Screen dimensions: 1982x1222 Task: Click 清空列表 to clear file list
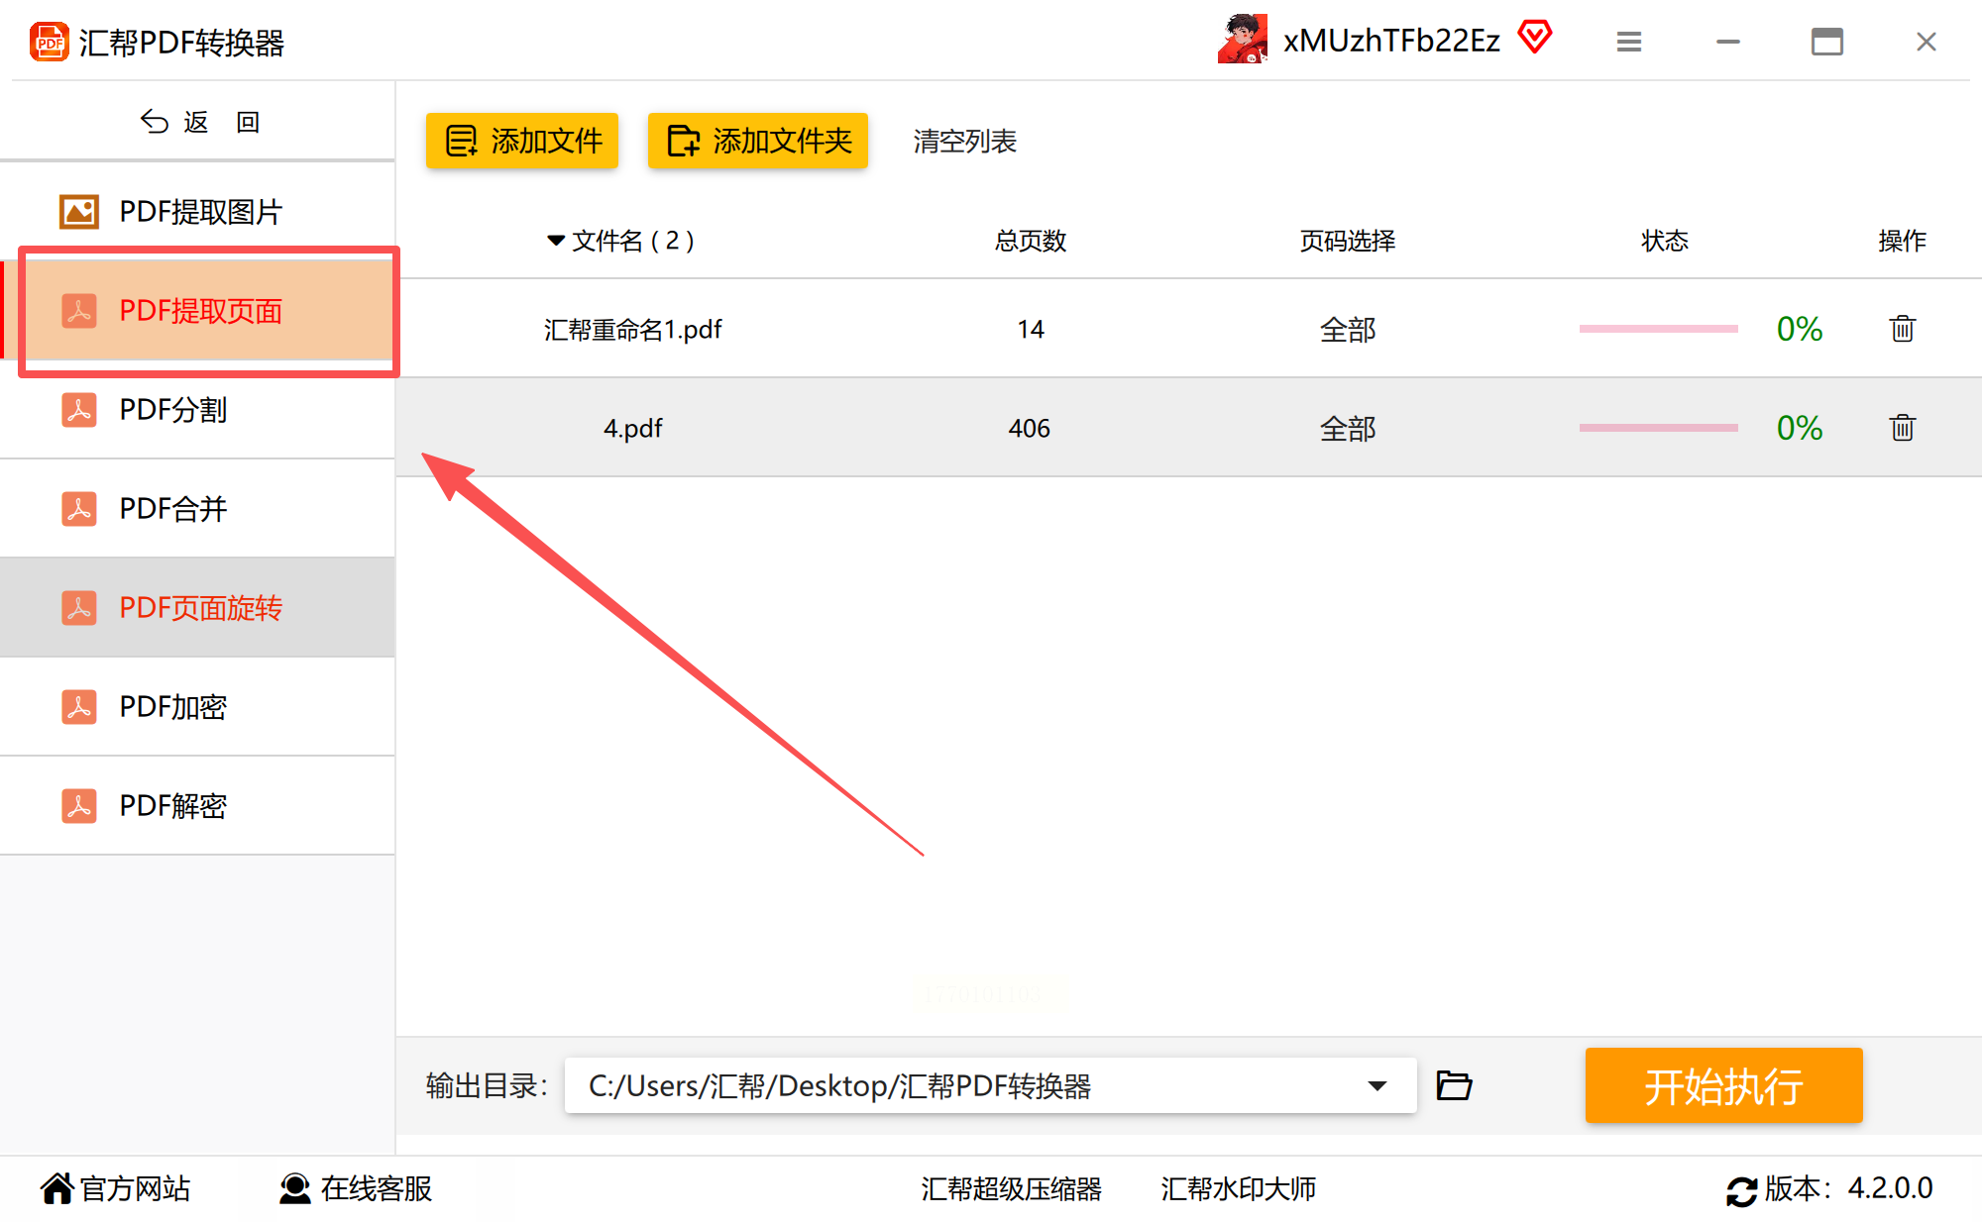964,141
